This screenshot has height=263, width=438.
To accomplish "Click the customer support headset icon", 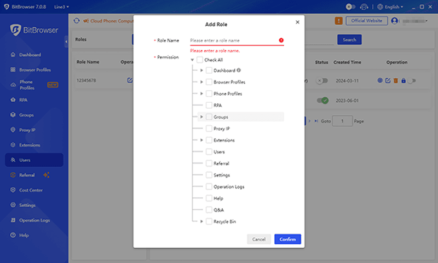I will [x=364, y=7].
